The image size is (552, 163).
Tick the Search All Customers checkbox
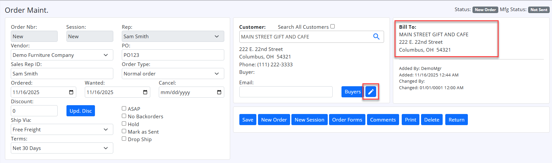[333, 26]
